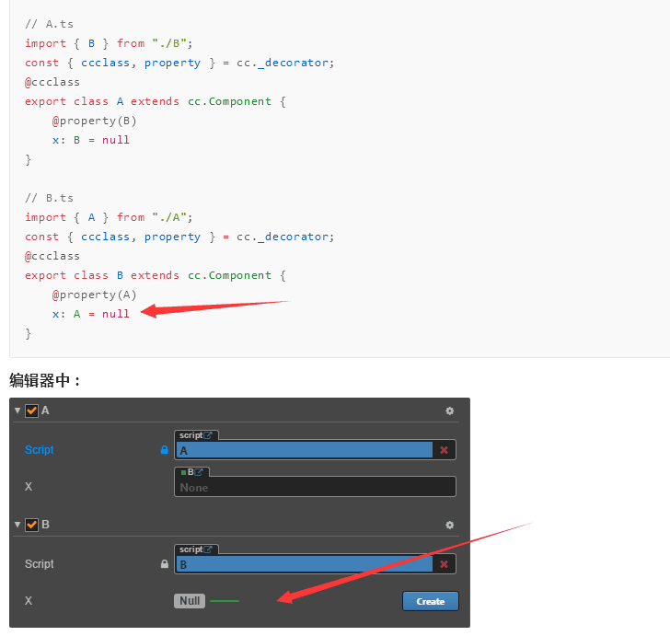Click the "// A.ts" comment line
Image resolution: width=670 pixels, height=636 pixels.
coord(49,24)
